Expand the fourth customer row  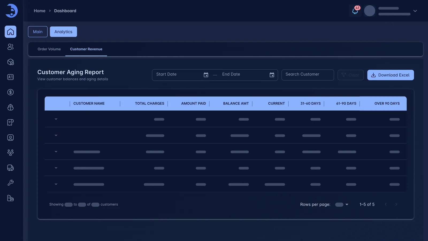coord(56,168)
